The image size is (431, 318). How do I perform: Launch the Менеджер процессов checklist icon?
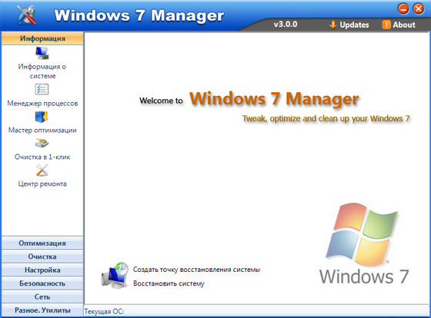[42, 89]
